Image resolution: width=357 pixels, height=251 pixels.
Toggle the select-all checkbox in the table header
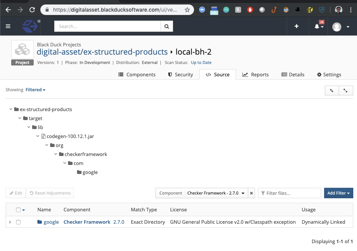coord(18,209)
